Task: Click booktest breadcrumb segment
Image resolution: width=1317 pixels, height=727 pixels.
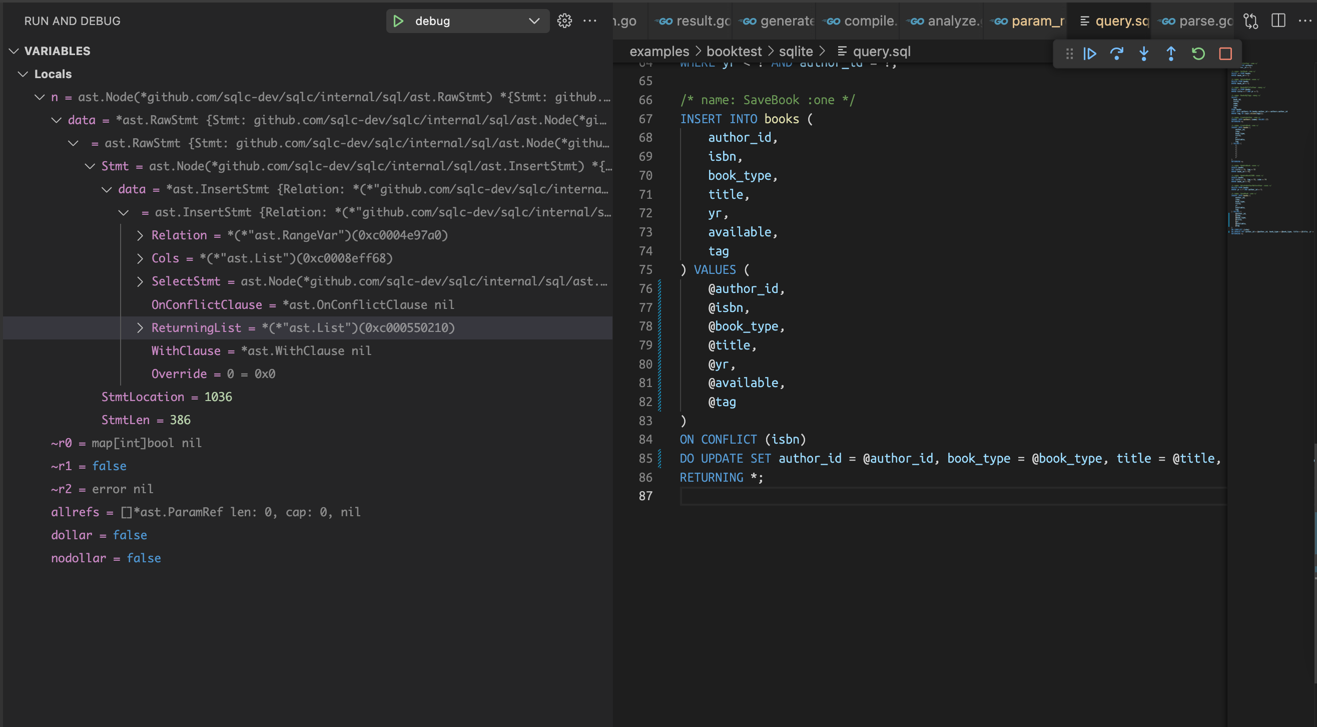Action: click(x=734, y=52)
